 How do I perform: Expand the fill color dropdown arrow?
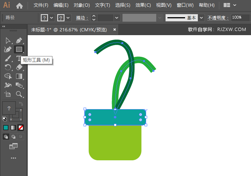point(52,18)
